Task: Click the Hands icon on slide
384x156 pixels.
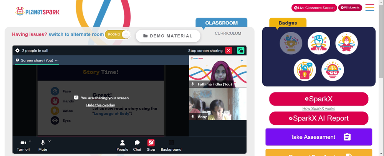Action: (55, 101)
